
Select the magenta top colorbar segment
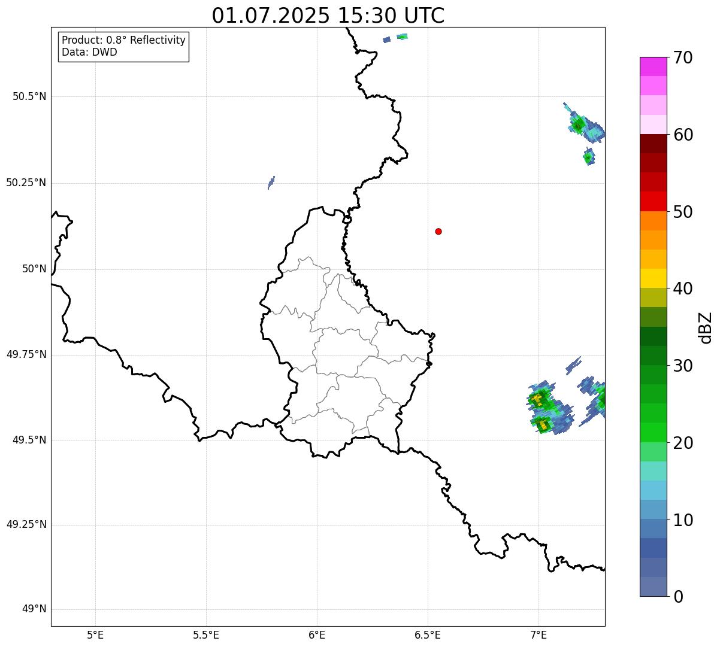[653, 66]
